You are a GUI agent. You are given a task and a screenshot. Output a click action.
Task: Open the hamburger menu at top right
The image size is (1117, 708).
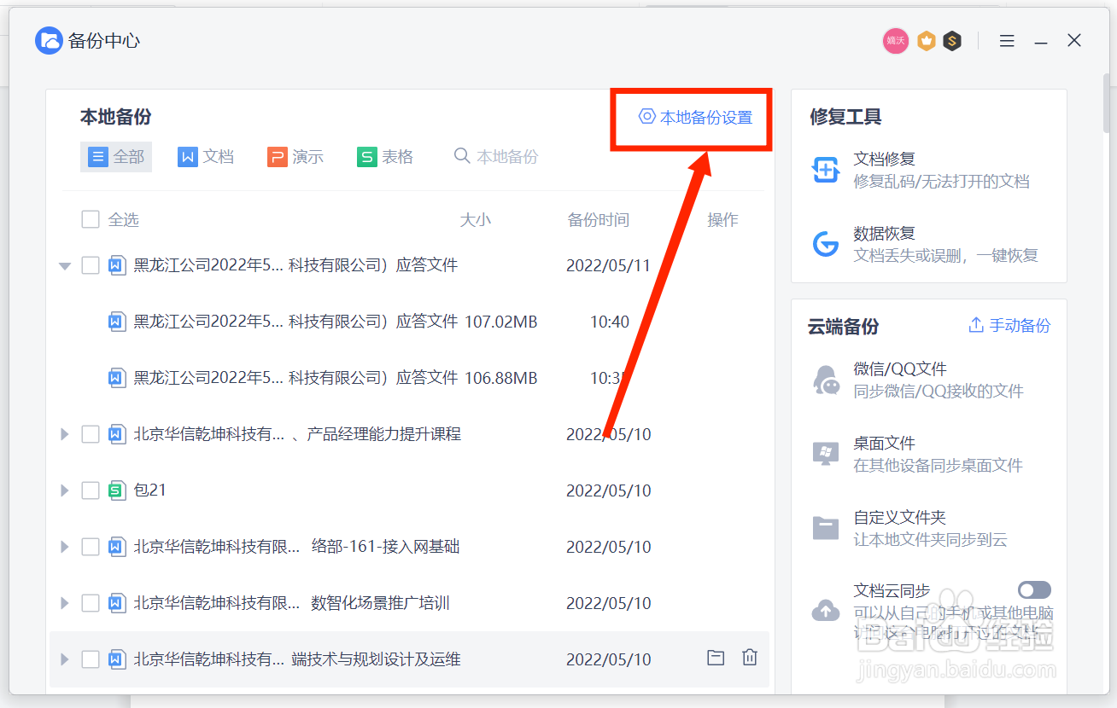point(1007,40)
